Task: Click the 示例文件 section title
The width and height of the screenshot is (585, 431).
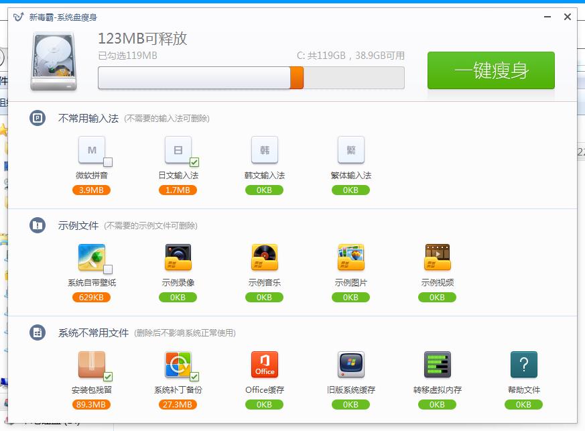Action: point(78,225)
